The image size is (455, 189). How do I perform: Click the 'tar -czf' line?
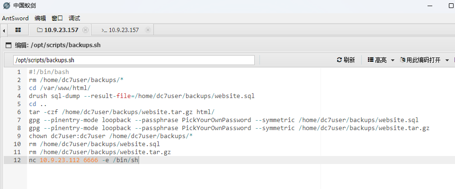click(122, 112)
